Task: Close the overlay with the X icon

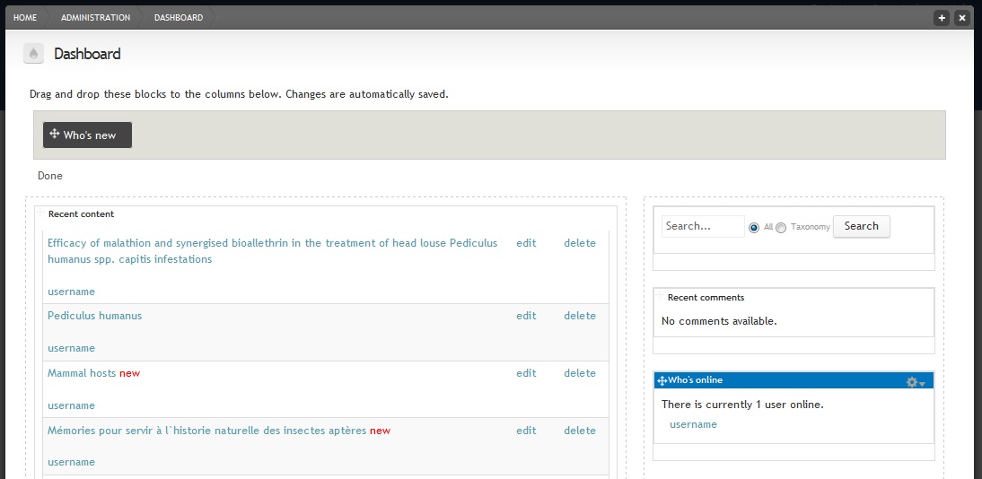Action: coord(962,18)
